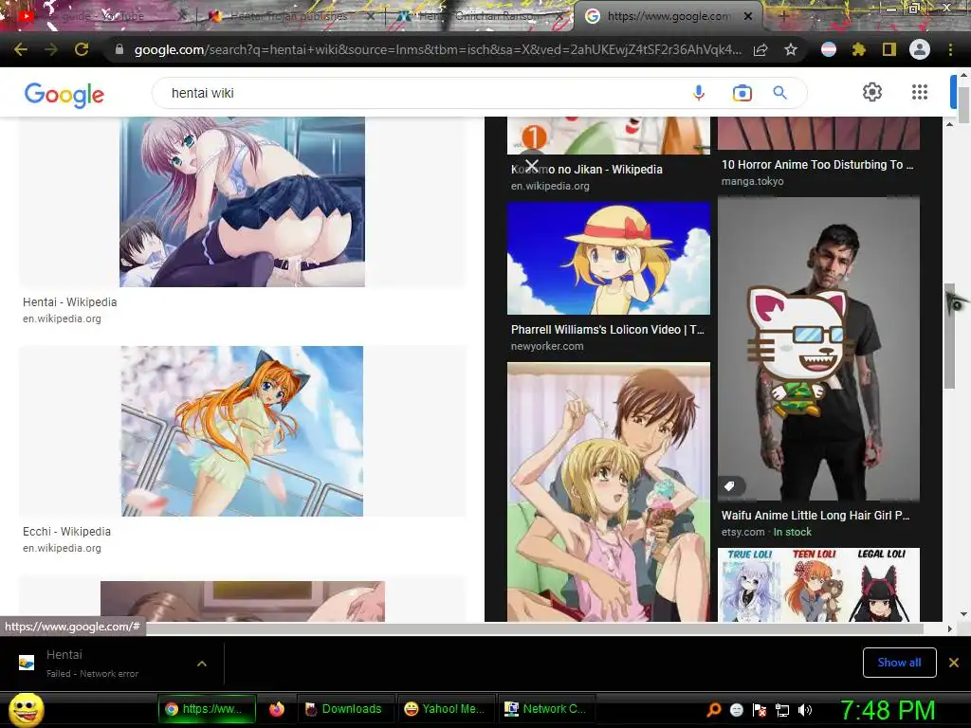This screenshot has width=971, height=728.
Task: Open the etsy.com In stock source
Action: (766, 532)
